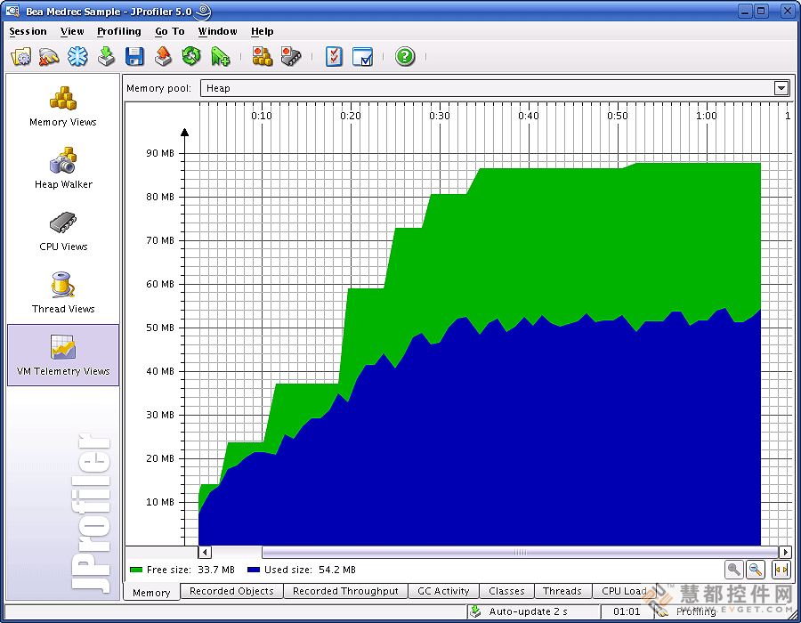Image resolution: width=801 pixels, height=623 pixels.
Task: Open the Recorded Objects tab
Action: click(231, 591)
